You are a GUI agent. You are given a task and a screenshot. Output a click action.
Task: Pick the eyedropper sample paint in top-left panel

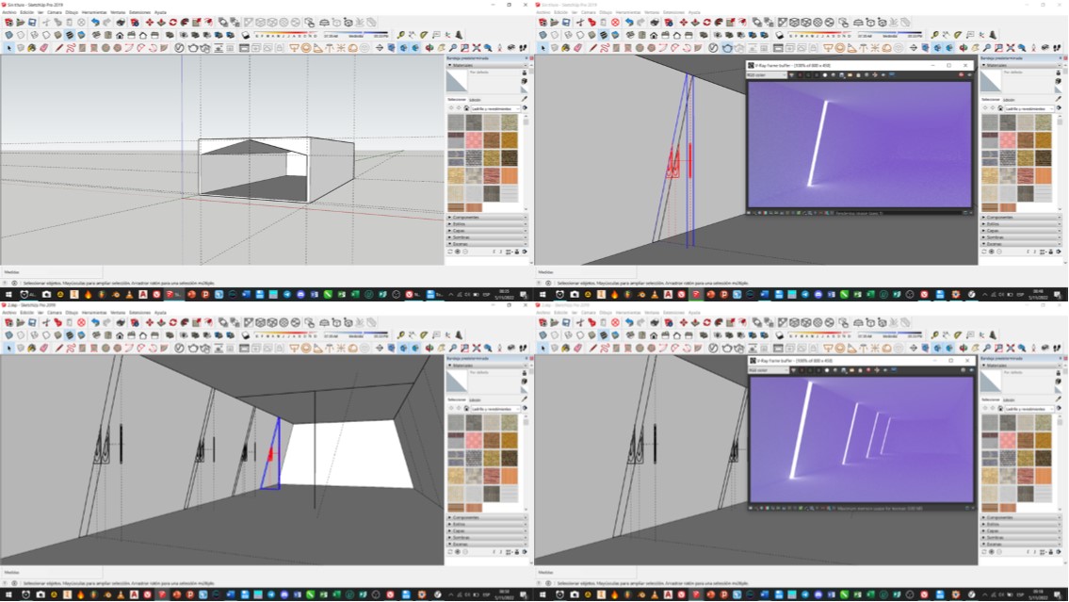click(525, 99)
